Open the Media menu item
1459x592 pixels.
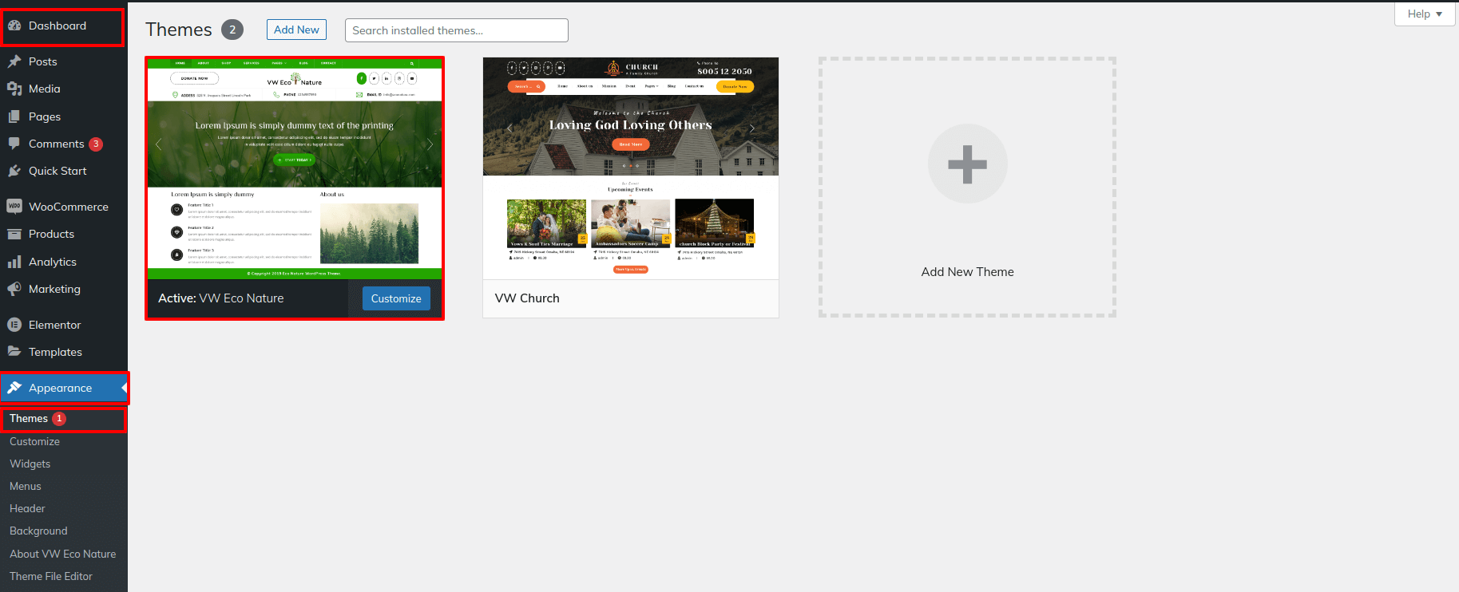pyautogui.click(x=45, y=89)
